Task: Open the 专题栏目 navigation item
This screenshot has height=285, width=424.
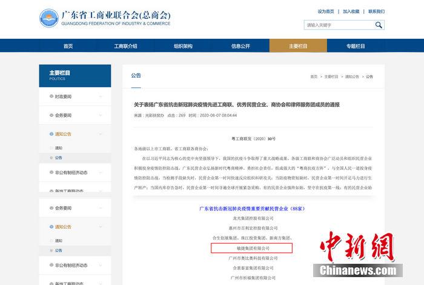Action: [x=356, y=46]
